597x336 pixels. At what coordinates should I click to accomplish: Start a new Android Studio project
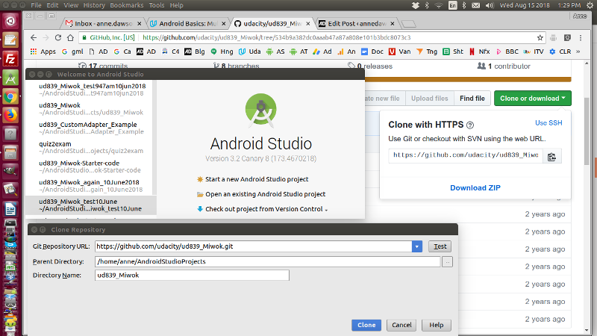[x=252, y=179]
